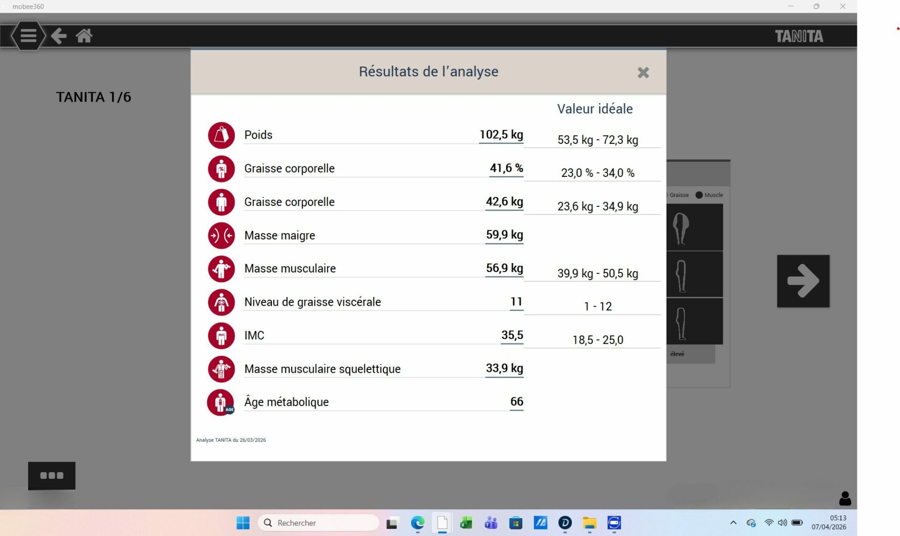
Task: Expand the system tray hidden icons chevron
Action: point(733,522)
